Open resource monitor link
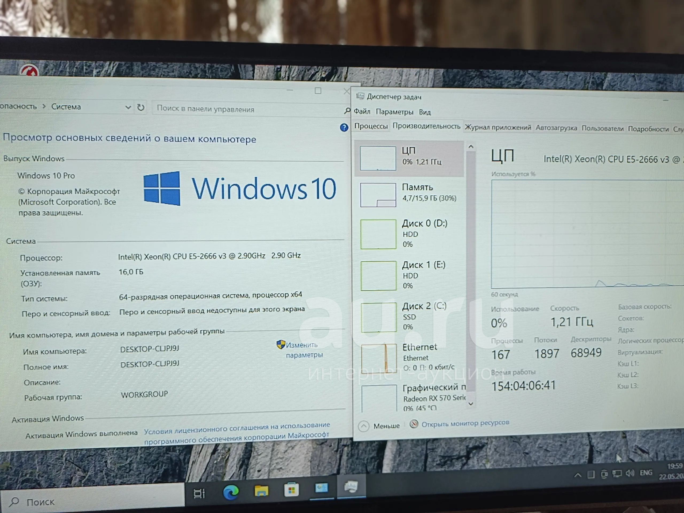This screenshot has height=513, width=684. (465, 423)
